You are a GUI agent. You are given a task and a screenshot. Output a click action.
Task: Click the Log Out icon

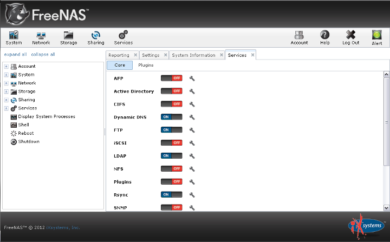click(350, 38)
